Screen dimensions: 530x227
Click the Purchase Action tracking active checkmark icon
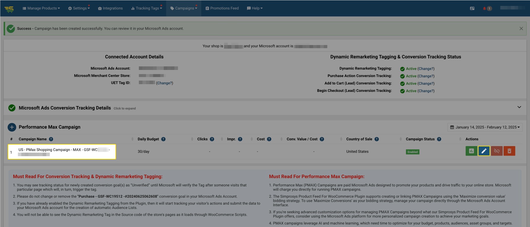pos(402,76)
